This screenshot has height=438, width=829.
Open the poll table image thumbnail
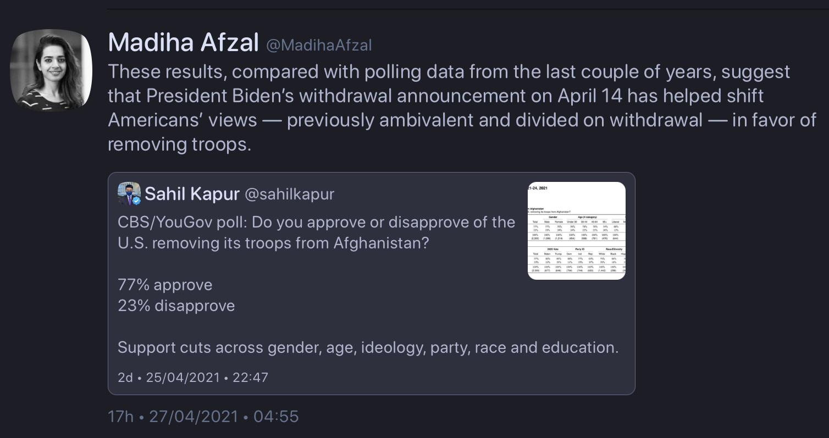click(576, 231)
